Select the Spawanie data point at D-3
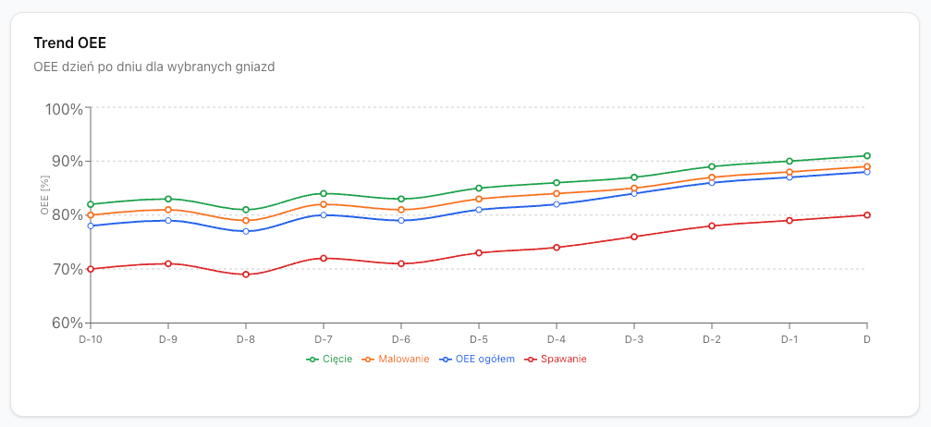Screen dimensions: 931x427 click(x=634, y=237)
